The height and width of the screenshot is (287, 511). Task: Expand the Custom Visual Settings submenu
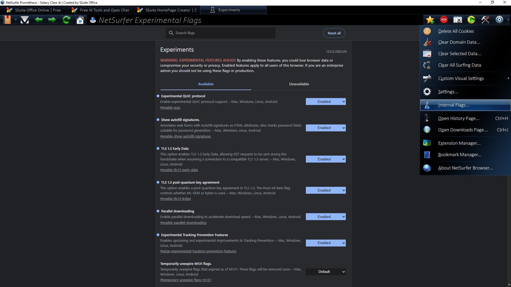[461, 78]
